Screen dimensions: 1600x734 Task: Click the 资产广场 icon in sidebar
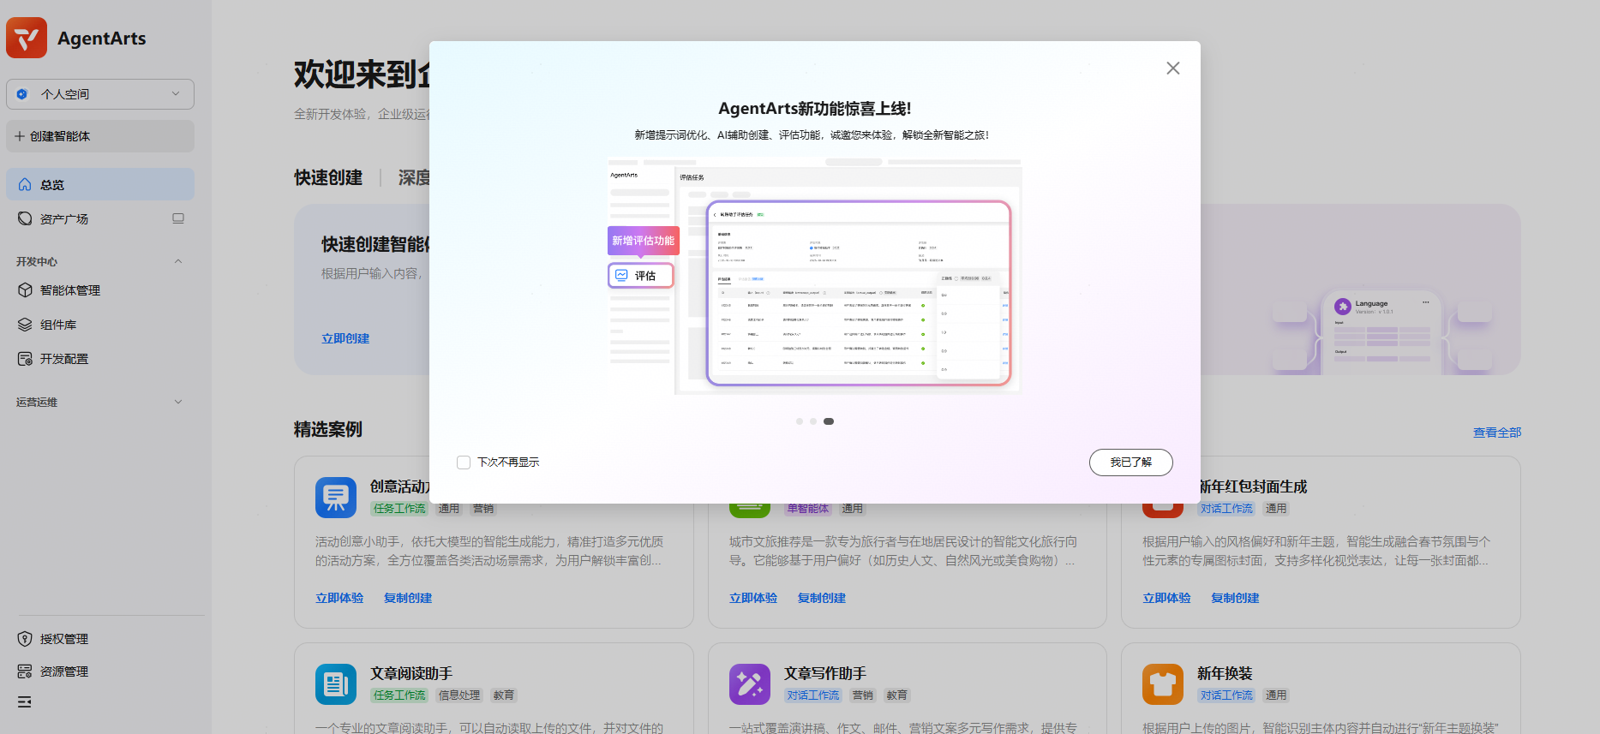[25, 218]
